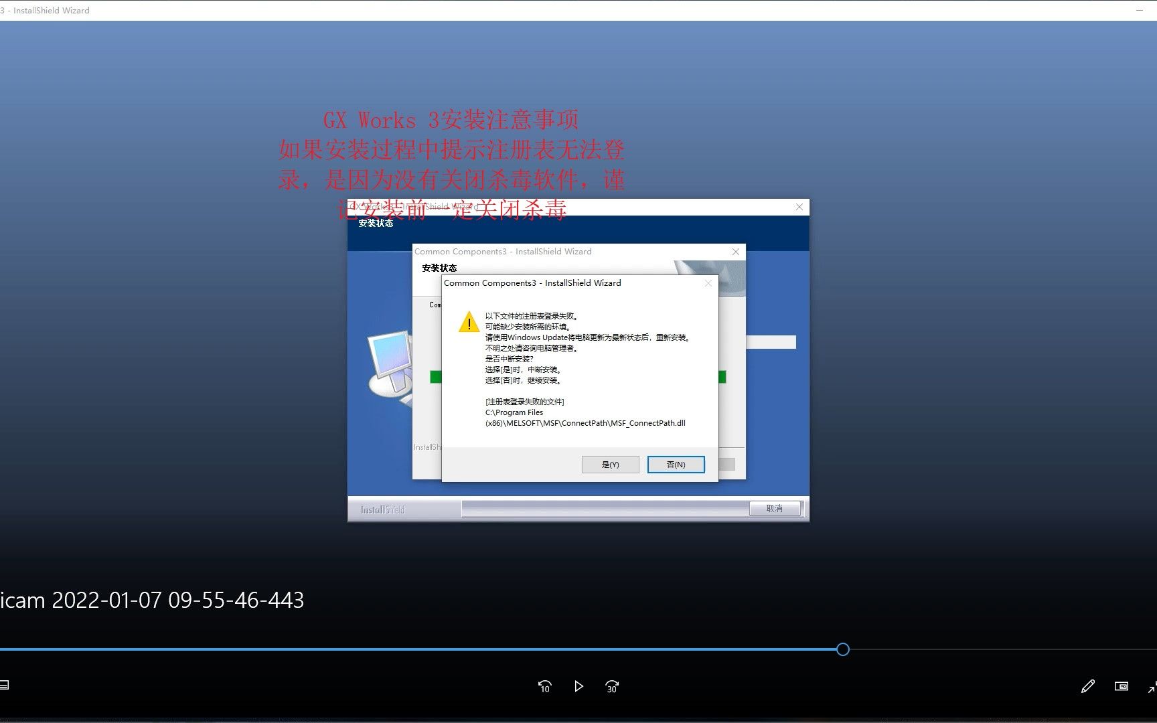The image size is (1157, 723).
Task: Skip forward 30 seconds in the video
Action: point(612,686)
